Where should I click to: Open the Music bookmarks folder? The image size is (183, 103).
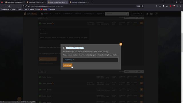point(19,9)
